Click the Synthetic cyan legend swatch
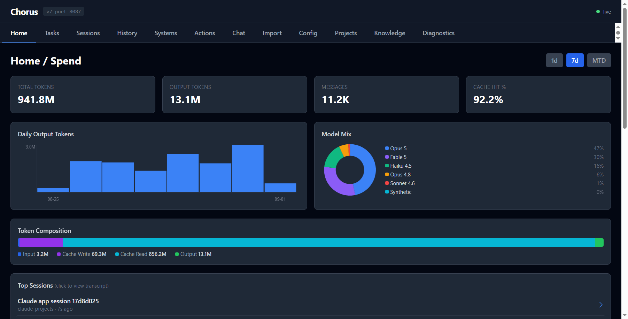Image resolution: width=628 pixels, height=319 pixels. 387,192
